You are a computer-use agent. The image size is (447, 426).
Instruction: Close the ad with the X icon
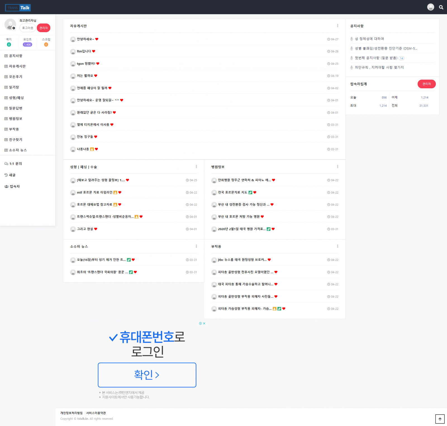(204, 323)
